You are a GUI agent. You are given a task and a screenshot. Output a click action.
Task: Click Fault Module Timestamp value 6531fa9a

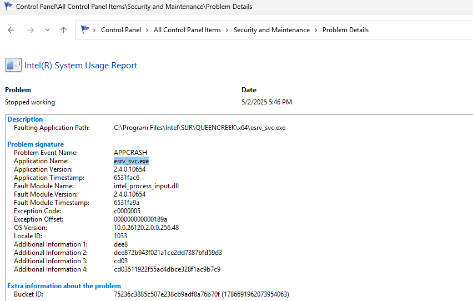[127, 203]
